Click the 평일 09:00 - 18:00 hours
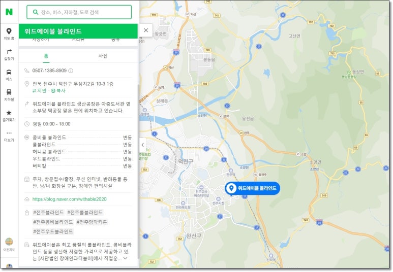 coord(51,124)
